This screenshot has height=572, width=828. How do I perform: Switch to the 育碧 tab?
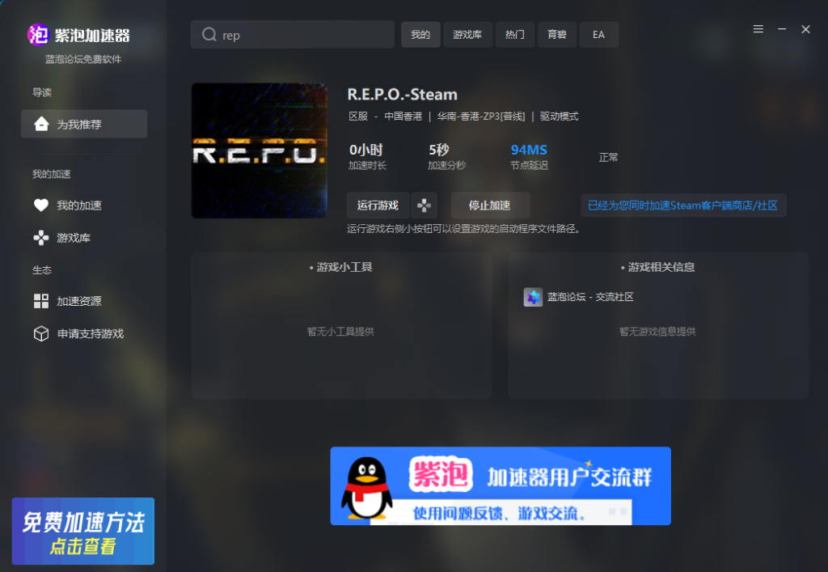(556, 35)
